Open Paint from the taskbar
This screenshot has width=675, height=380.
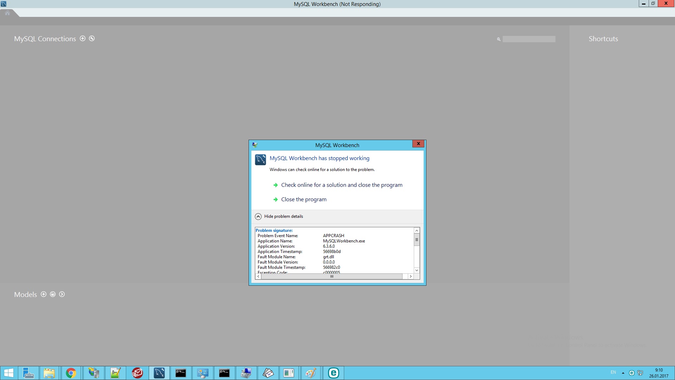click(311, 373)
